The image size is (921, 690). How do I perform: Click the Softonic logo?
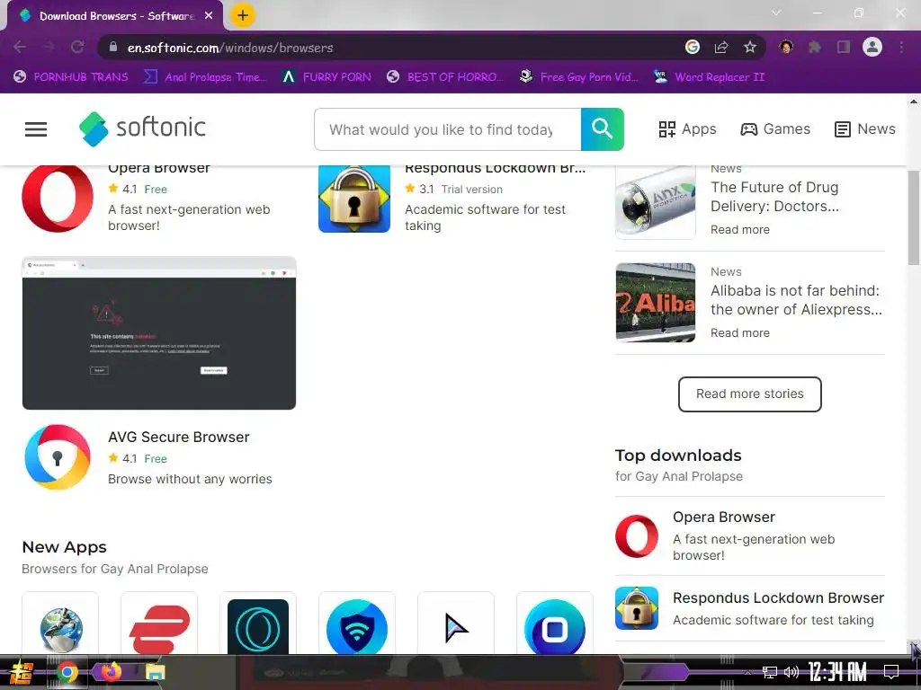point(142,128)
